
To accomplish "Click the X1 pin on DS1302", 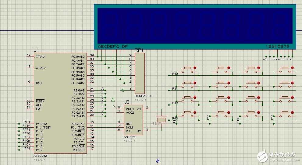I will 139,109.
